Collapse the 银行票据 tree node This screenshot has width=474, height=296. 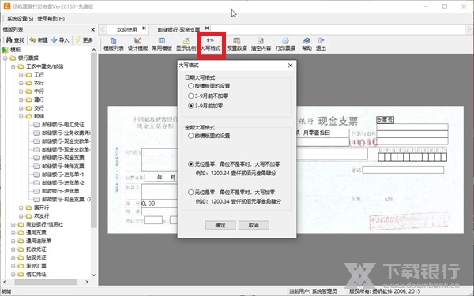[6, 58]
